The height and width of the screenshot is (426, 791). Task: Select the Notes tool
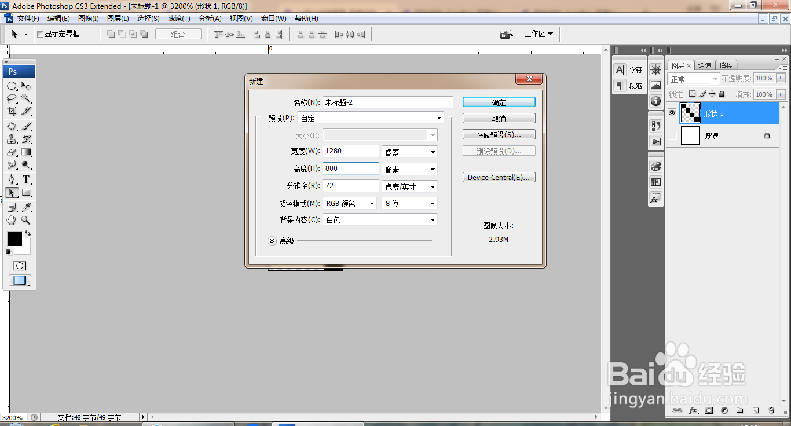(12, 207)
